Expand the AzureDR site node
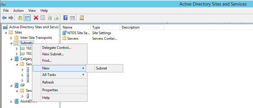The width and height of the screenshot is (253, 108). click(x=11, y=102)
